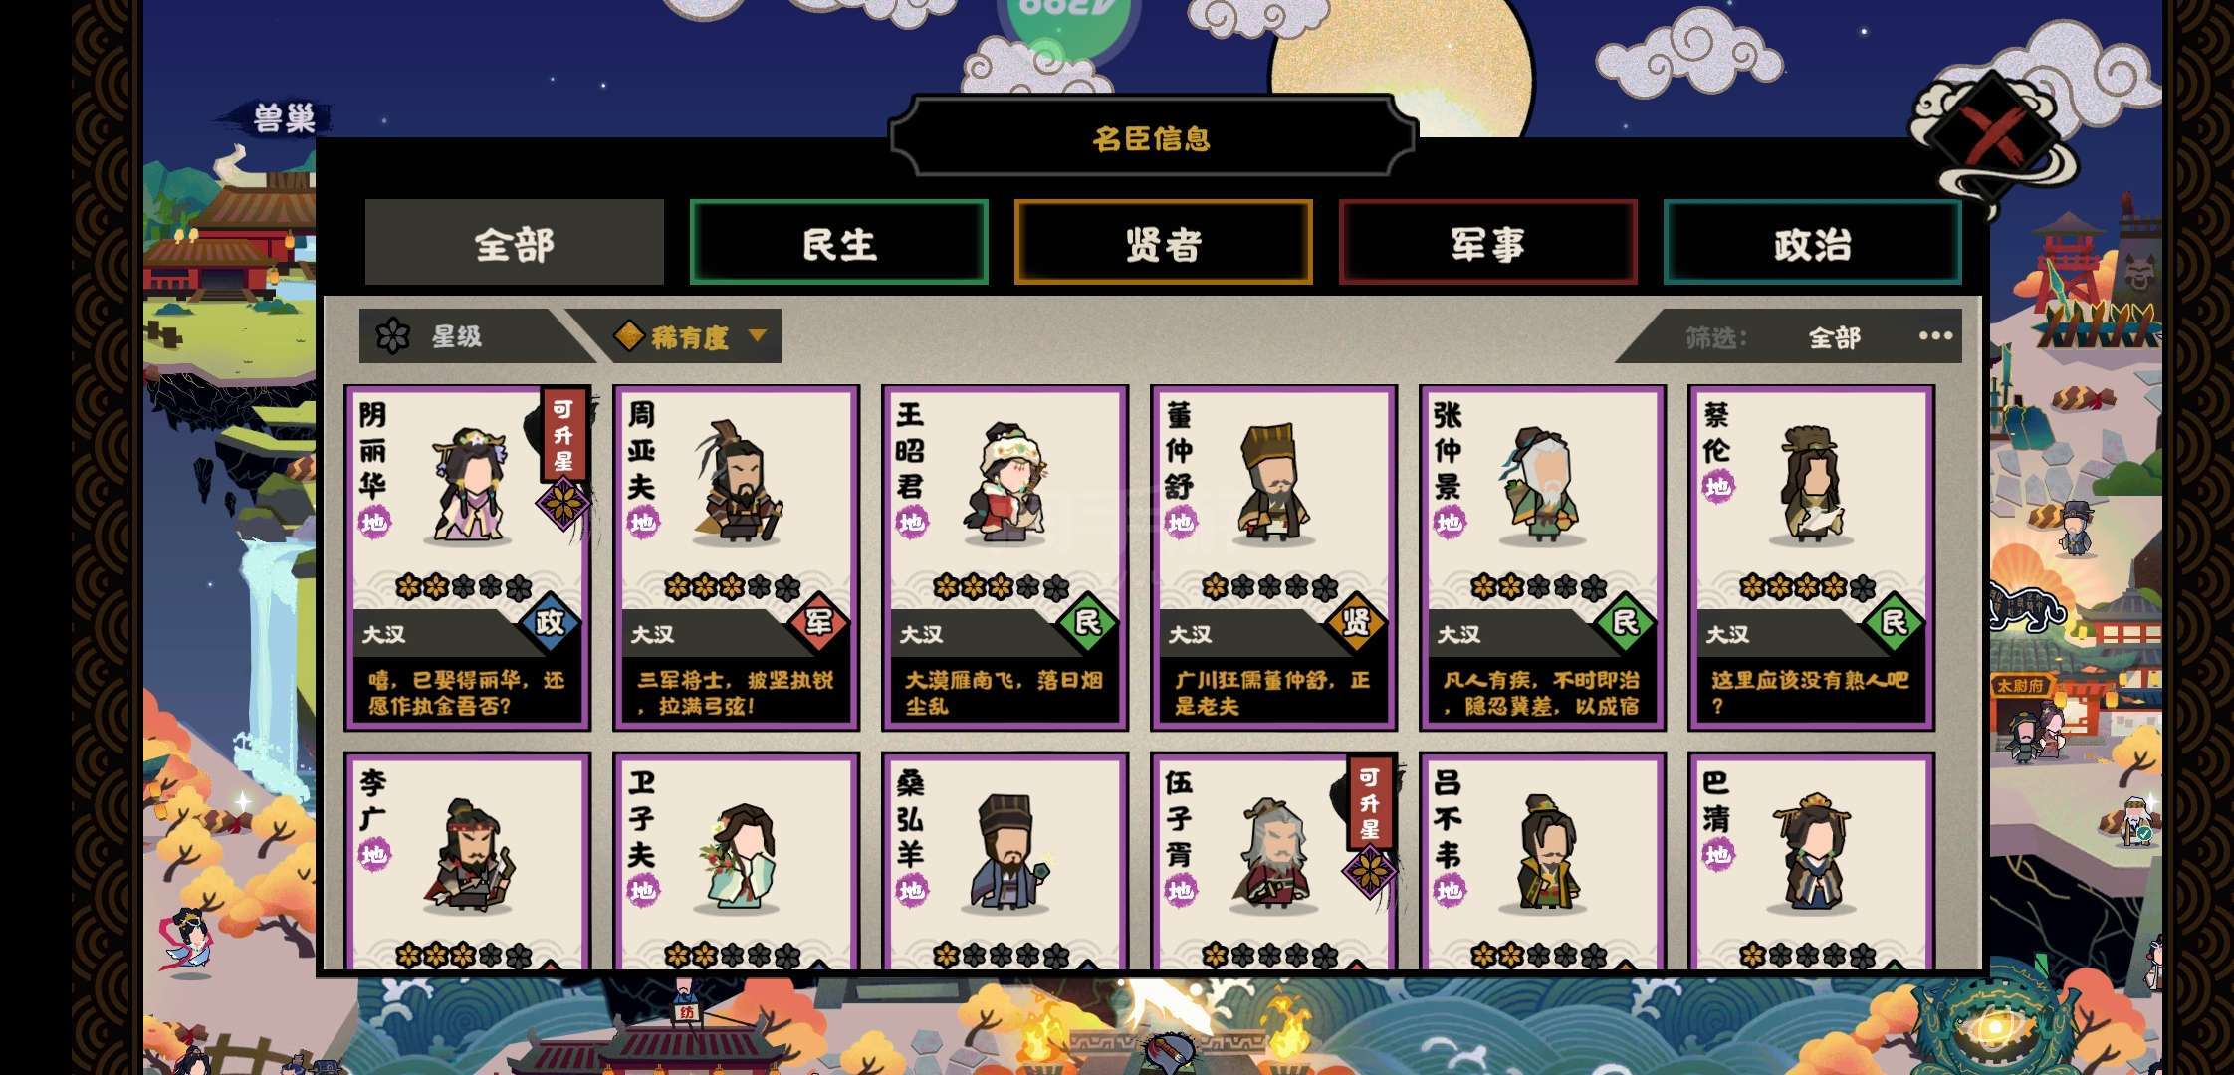Tap the 可升星 badge on 阴丽华's card

coord(563,435)
